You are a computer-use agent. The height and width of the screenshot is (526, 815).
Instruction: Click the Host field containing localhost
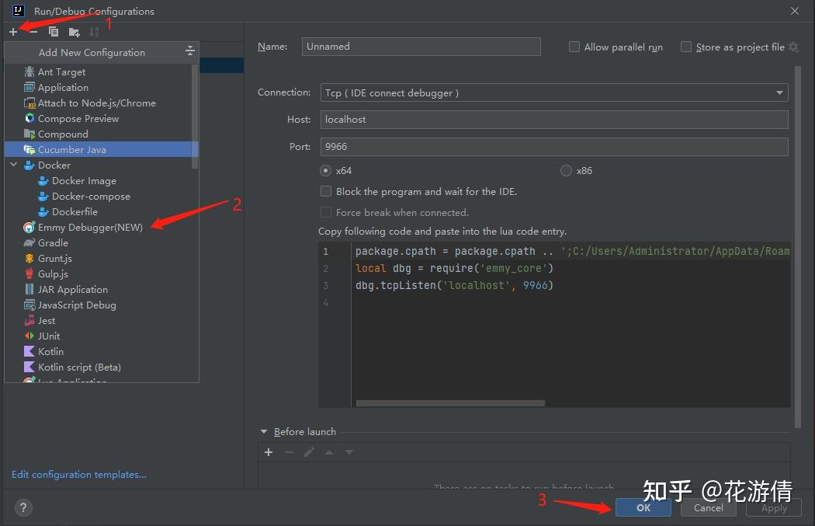tap(554, 119)
